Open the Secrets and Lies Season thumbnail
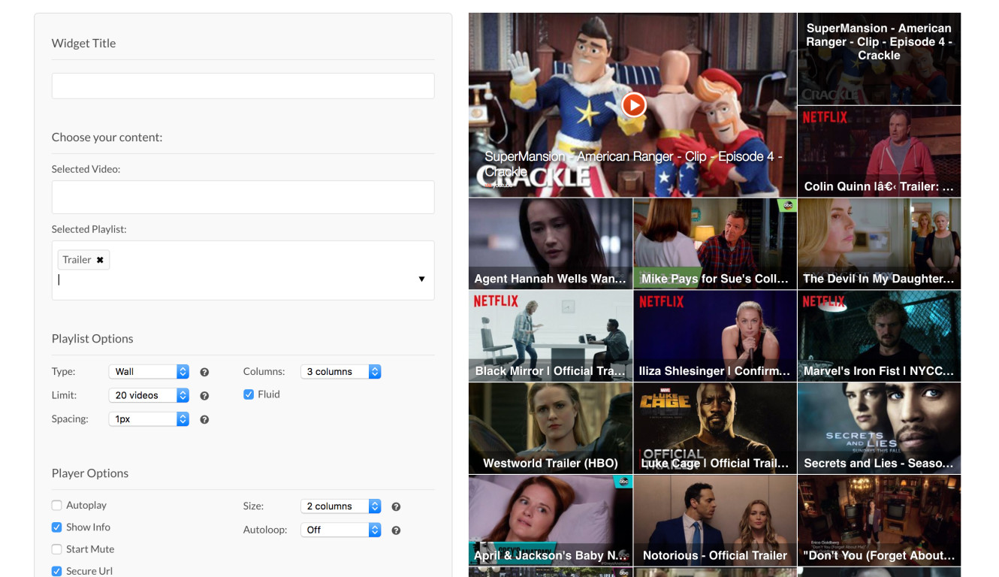The height and width of the screenshot is (577, 999). (x=879, y=428)
